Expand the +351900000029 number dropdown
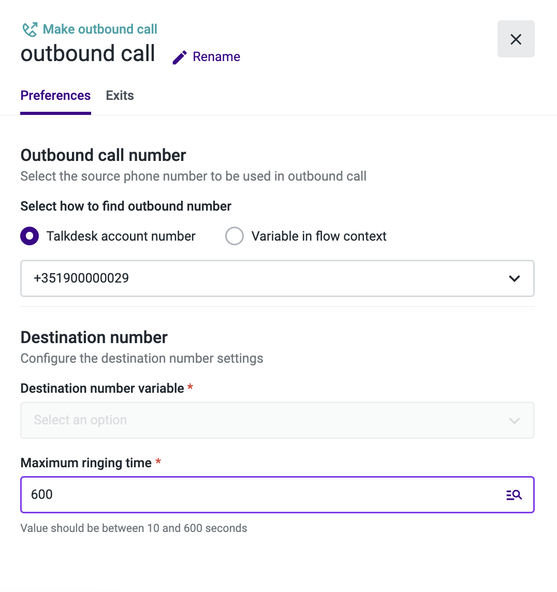557x592 pixels. click(x=277, y=278)
